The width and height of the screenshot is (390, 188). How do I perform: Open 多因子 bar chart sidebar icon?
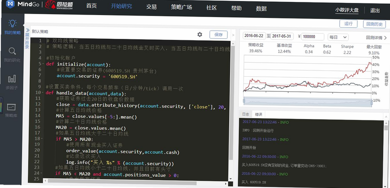click(12, 79)
